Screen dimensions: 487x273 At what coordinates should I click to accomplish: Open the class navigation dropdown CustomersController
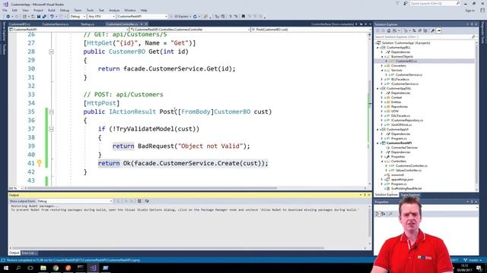(189, 30)
